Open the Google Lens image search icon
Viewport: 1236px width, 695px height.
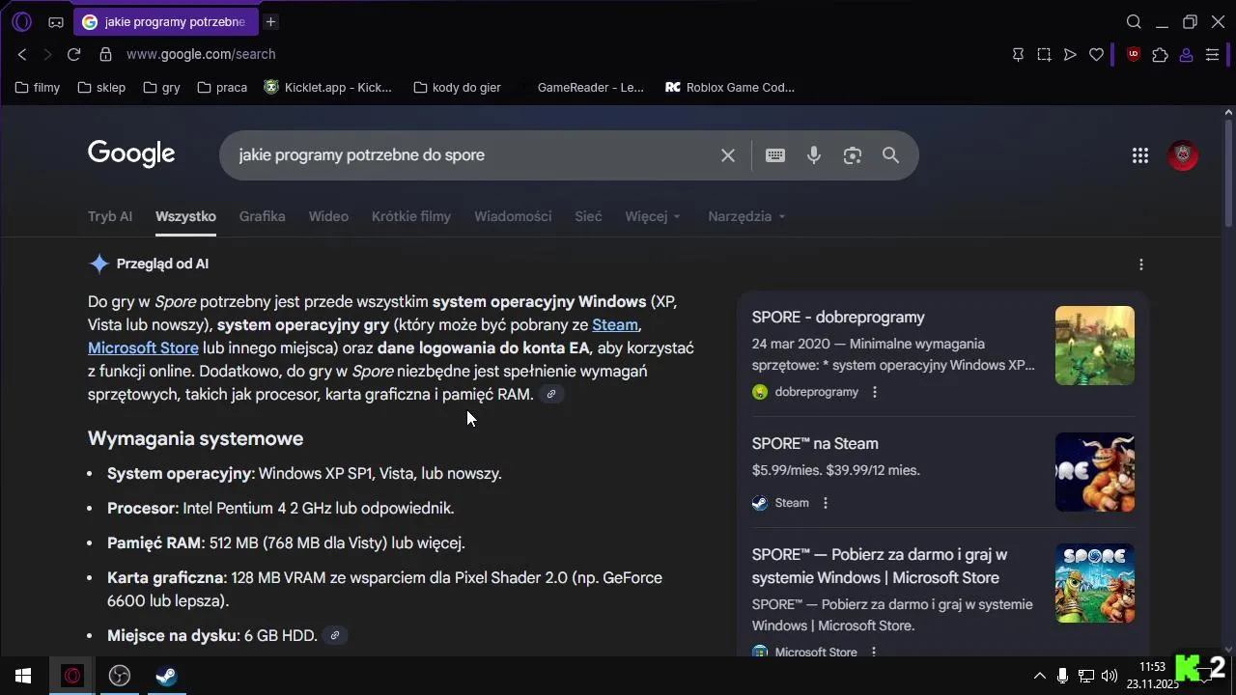[852, 155]
